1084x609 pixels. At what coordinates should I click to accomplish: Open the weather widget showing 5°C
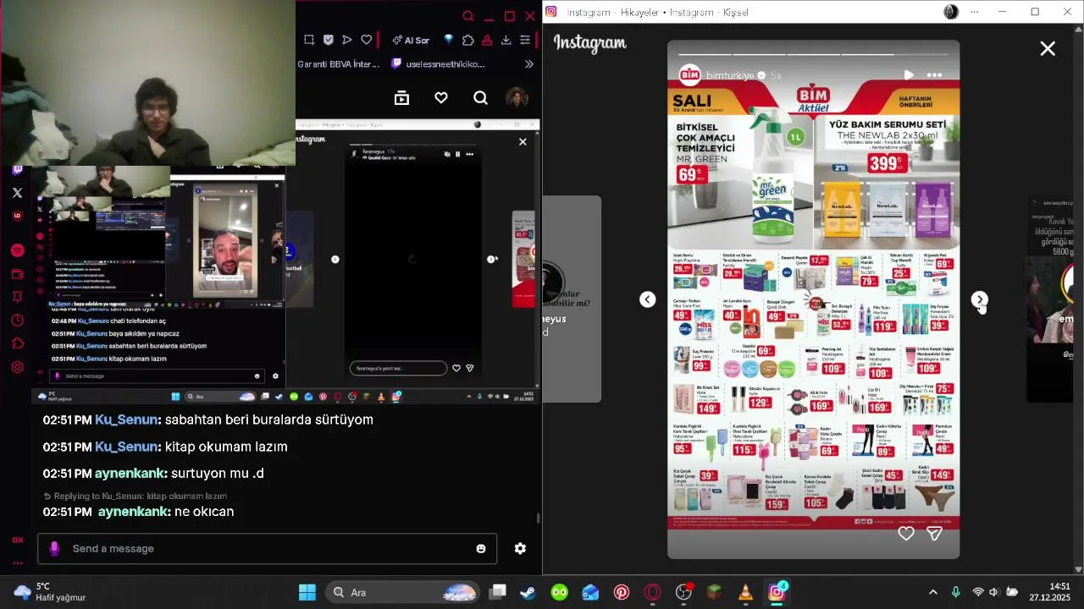pyautogui.click(x=51, y=592)
